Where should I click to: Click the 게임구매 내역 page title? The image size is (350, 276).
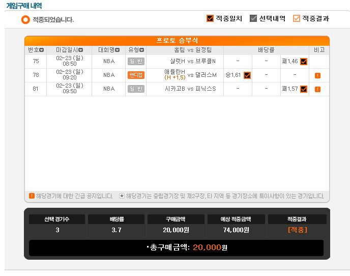24,6
